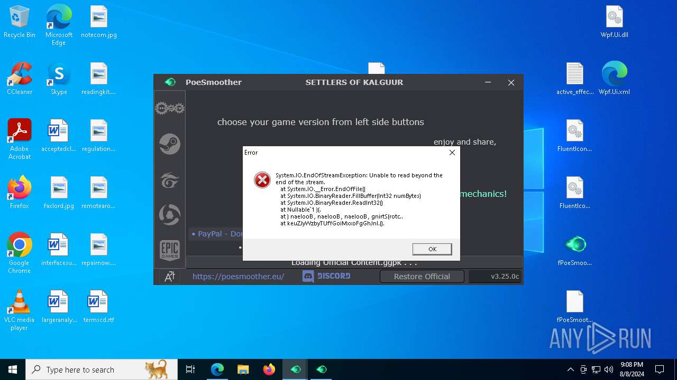The width and height of the screenshot is (677, 380).
Task: Launch Google Chrome from desktop
Action: 20,253
